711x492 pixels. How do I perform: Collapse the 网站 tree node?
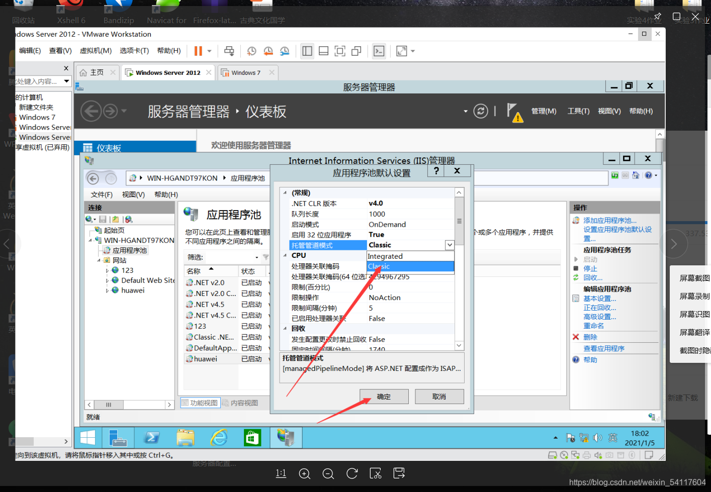[99, 260]
